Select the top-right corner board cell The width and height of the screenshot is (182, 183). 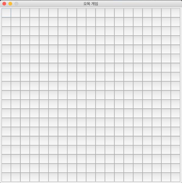[x=175, y=13]
